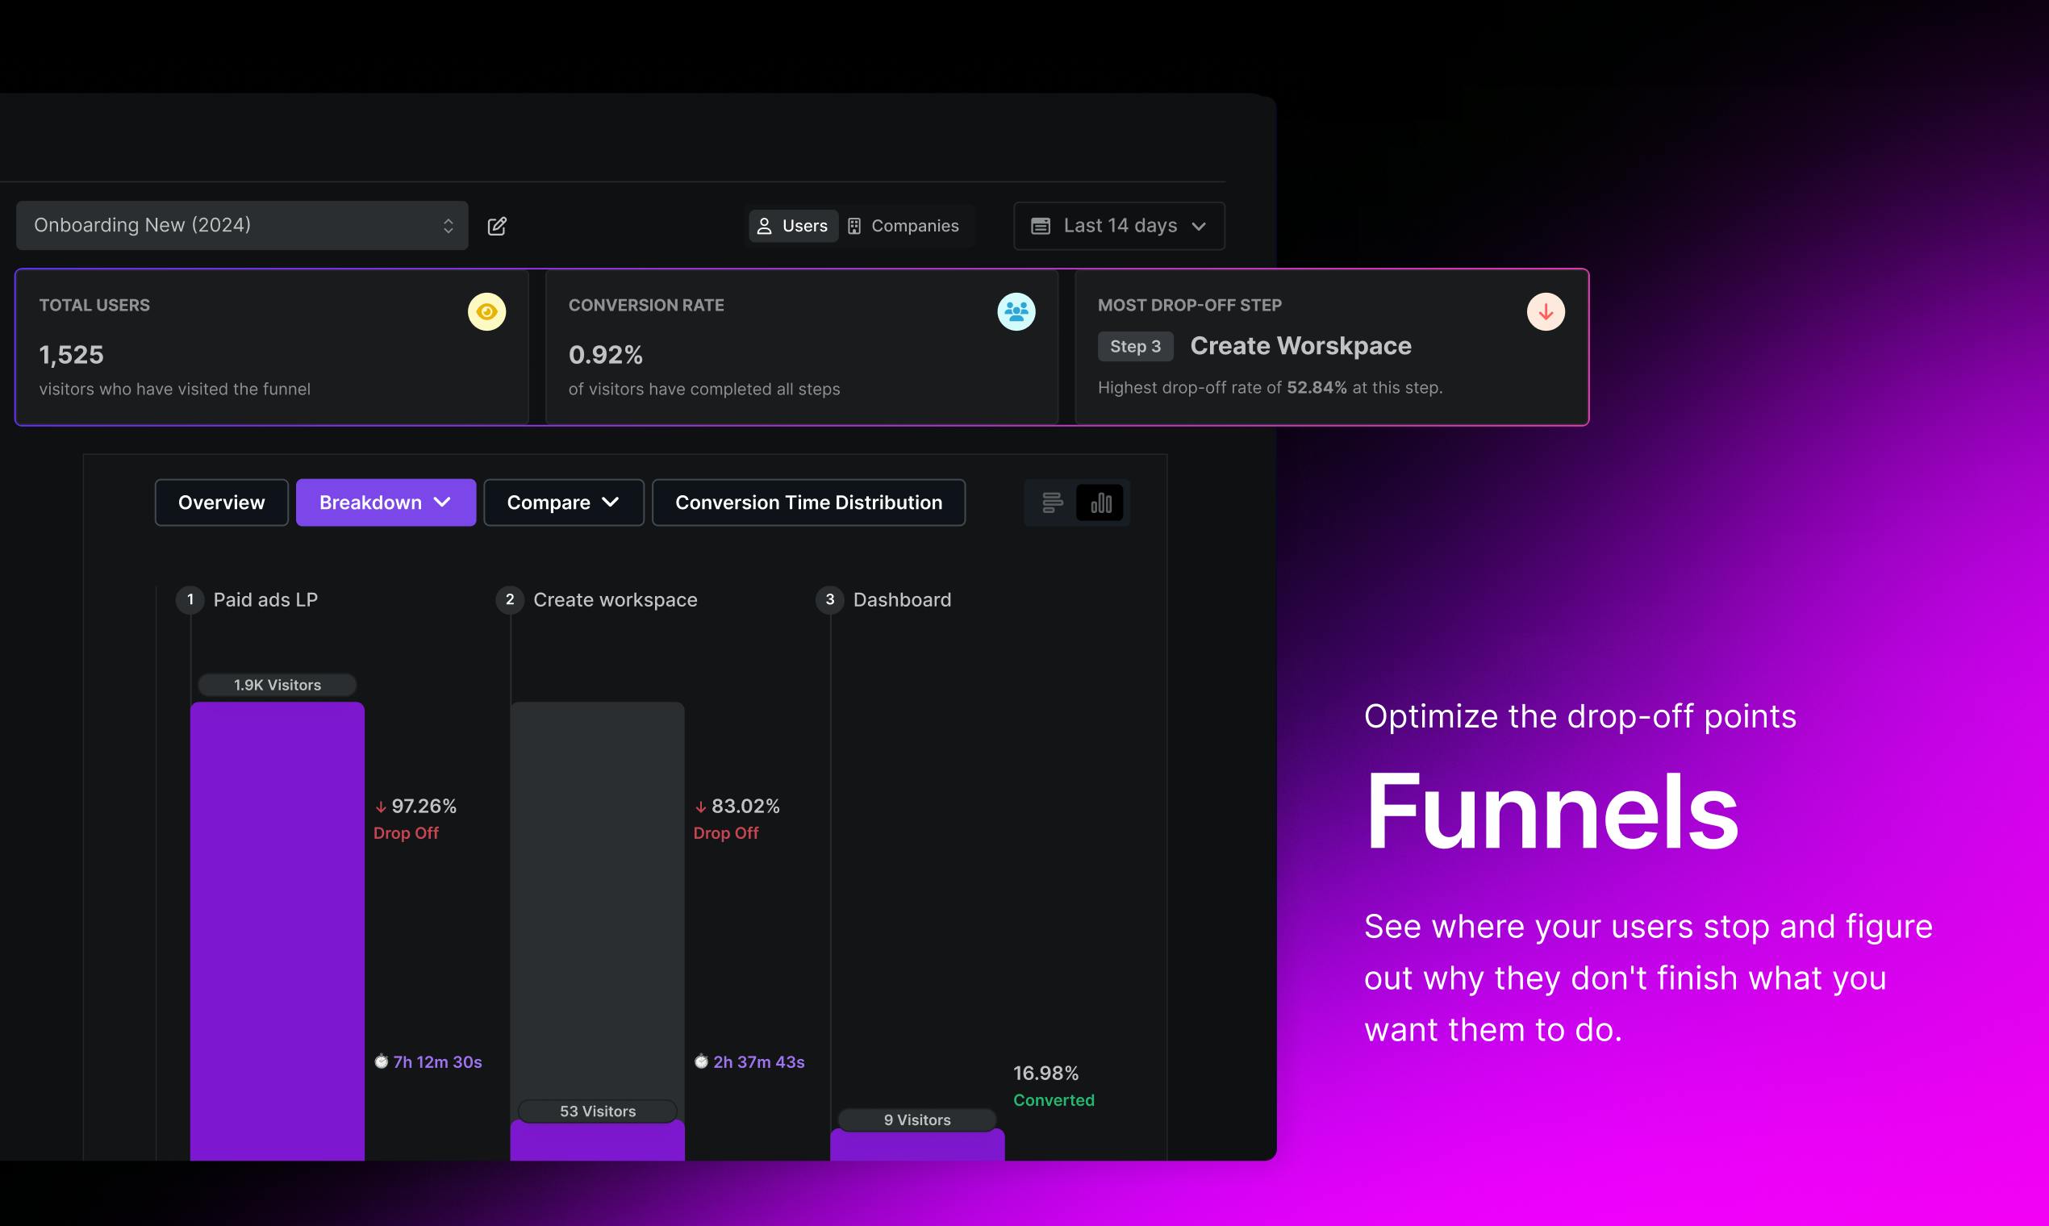This screenshot has height=1226, width=2049.
Task: Click the 9 Visitors label
Action: point(917,1120)
